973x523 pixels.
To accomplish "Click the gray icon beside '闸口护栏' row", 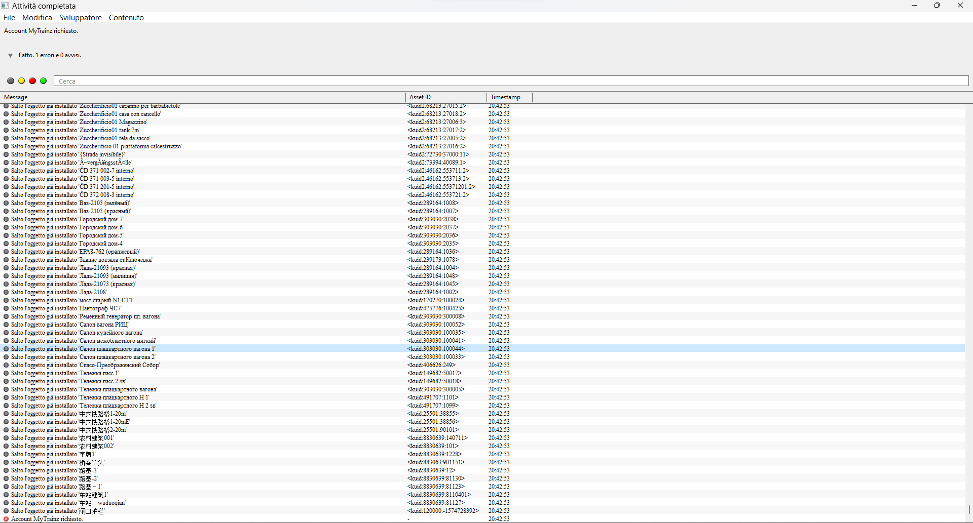I will tap(6, 511).
